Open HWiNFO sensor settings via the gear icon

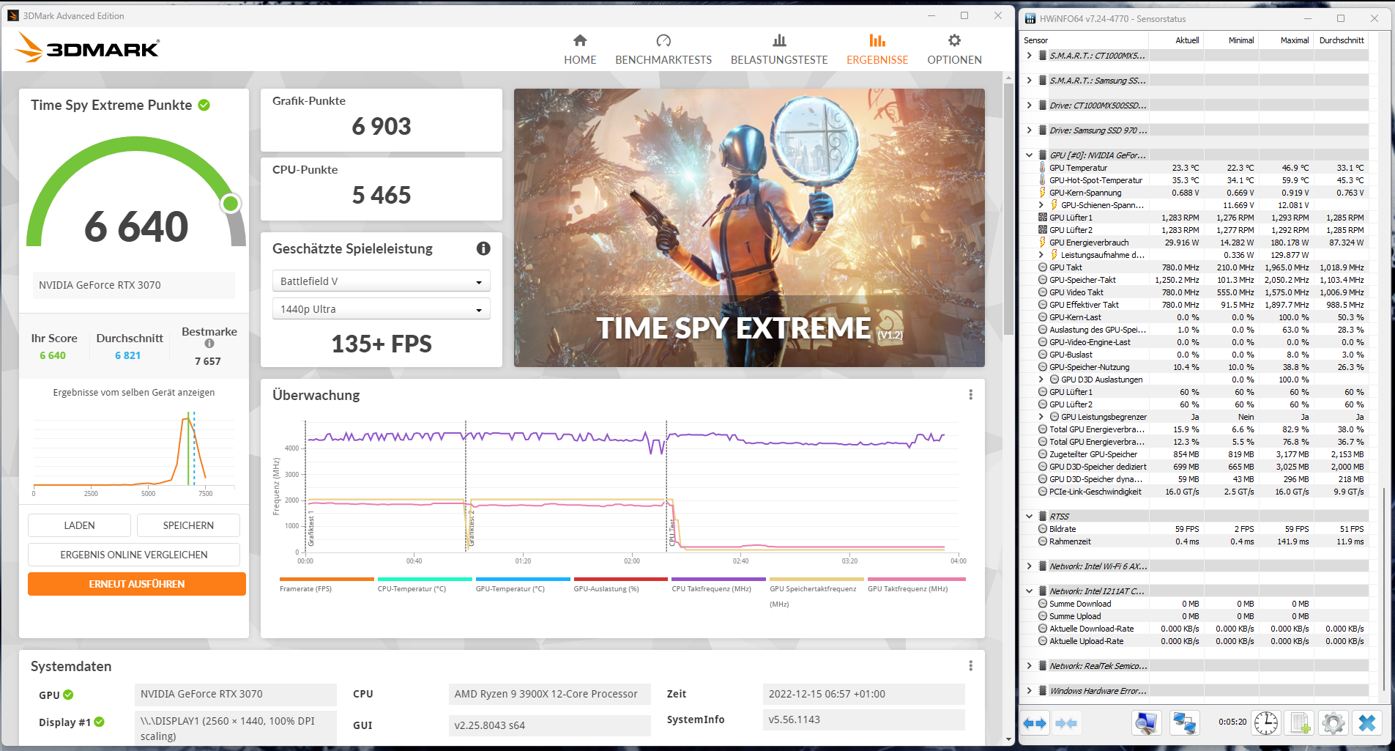[1333, 723]
